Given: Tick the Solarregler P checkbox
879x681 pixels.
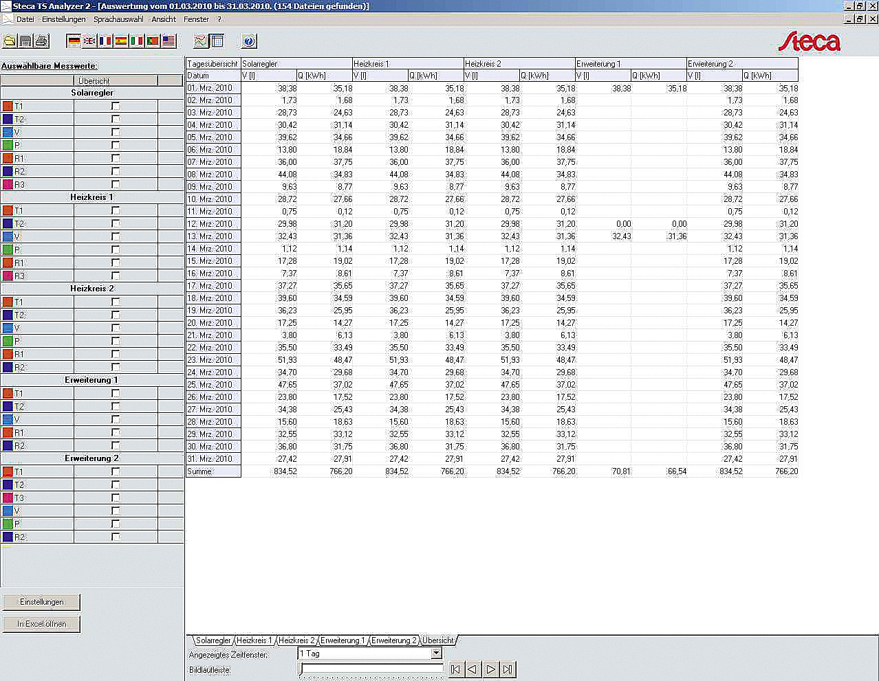Looking at the screenshot, I should coord(116,145).
